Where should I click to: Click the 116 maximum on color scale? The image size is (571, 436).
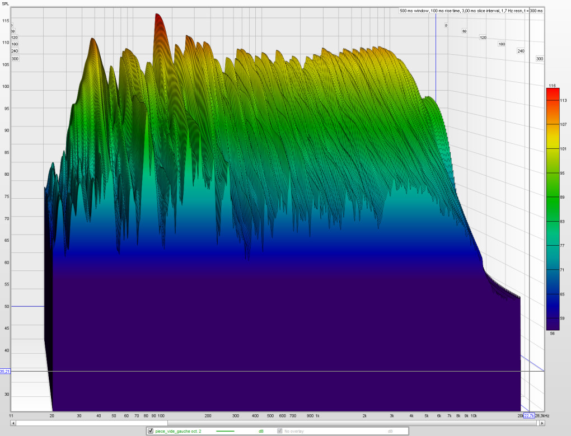pos(553,86)
